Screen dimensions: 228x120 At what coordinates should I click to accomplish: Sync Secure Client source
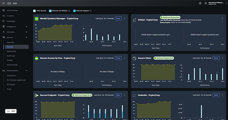[x=216, y=58]
